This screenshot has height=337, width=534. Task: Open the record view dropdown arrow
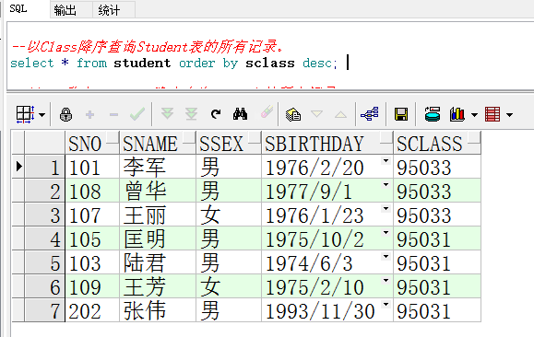[x=509, y=115]
